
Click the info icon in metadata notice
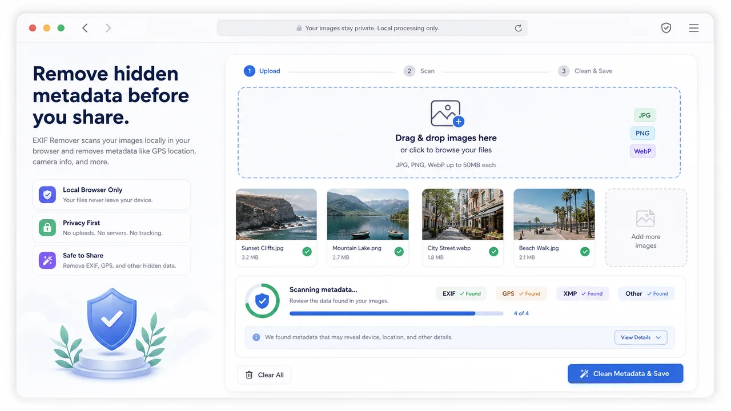pyautogui.click(x=256, y=337)
